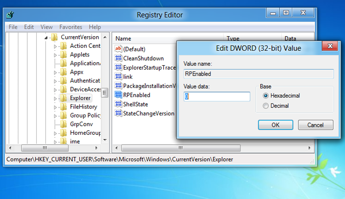Select the CleanShutdown value name

pyautogui.click(x=143, y=58)
